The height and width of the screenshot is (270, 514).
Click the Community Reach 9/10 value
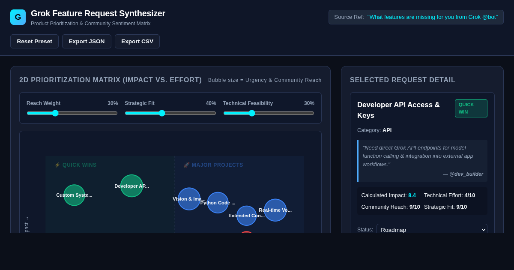pos(415,207)
